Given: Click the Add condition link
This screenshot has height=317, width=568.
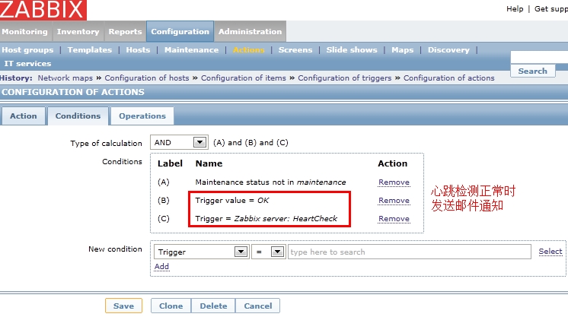Looking at the screenshot, I should tap(161, 267).
